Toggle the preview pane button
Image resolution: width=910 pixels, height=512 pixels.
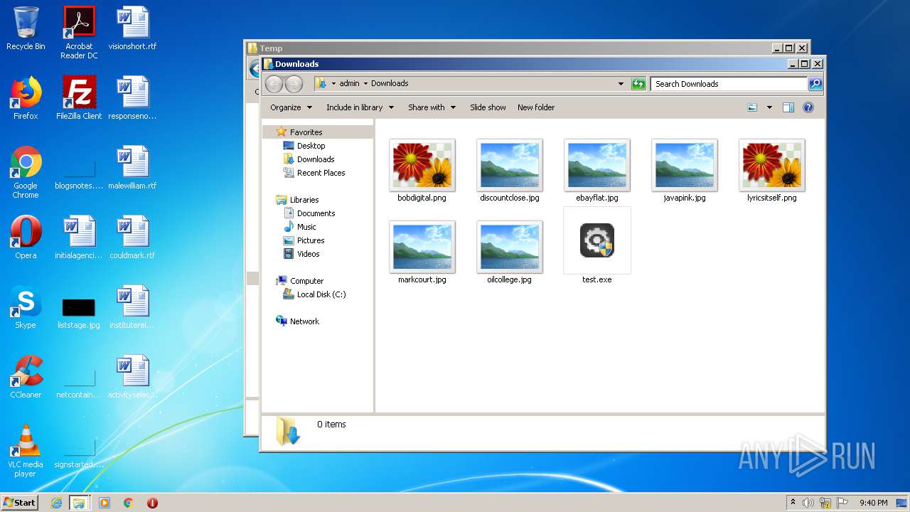coord(788,107)
